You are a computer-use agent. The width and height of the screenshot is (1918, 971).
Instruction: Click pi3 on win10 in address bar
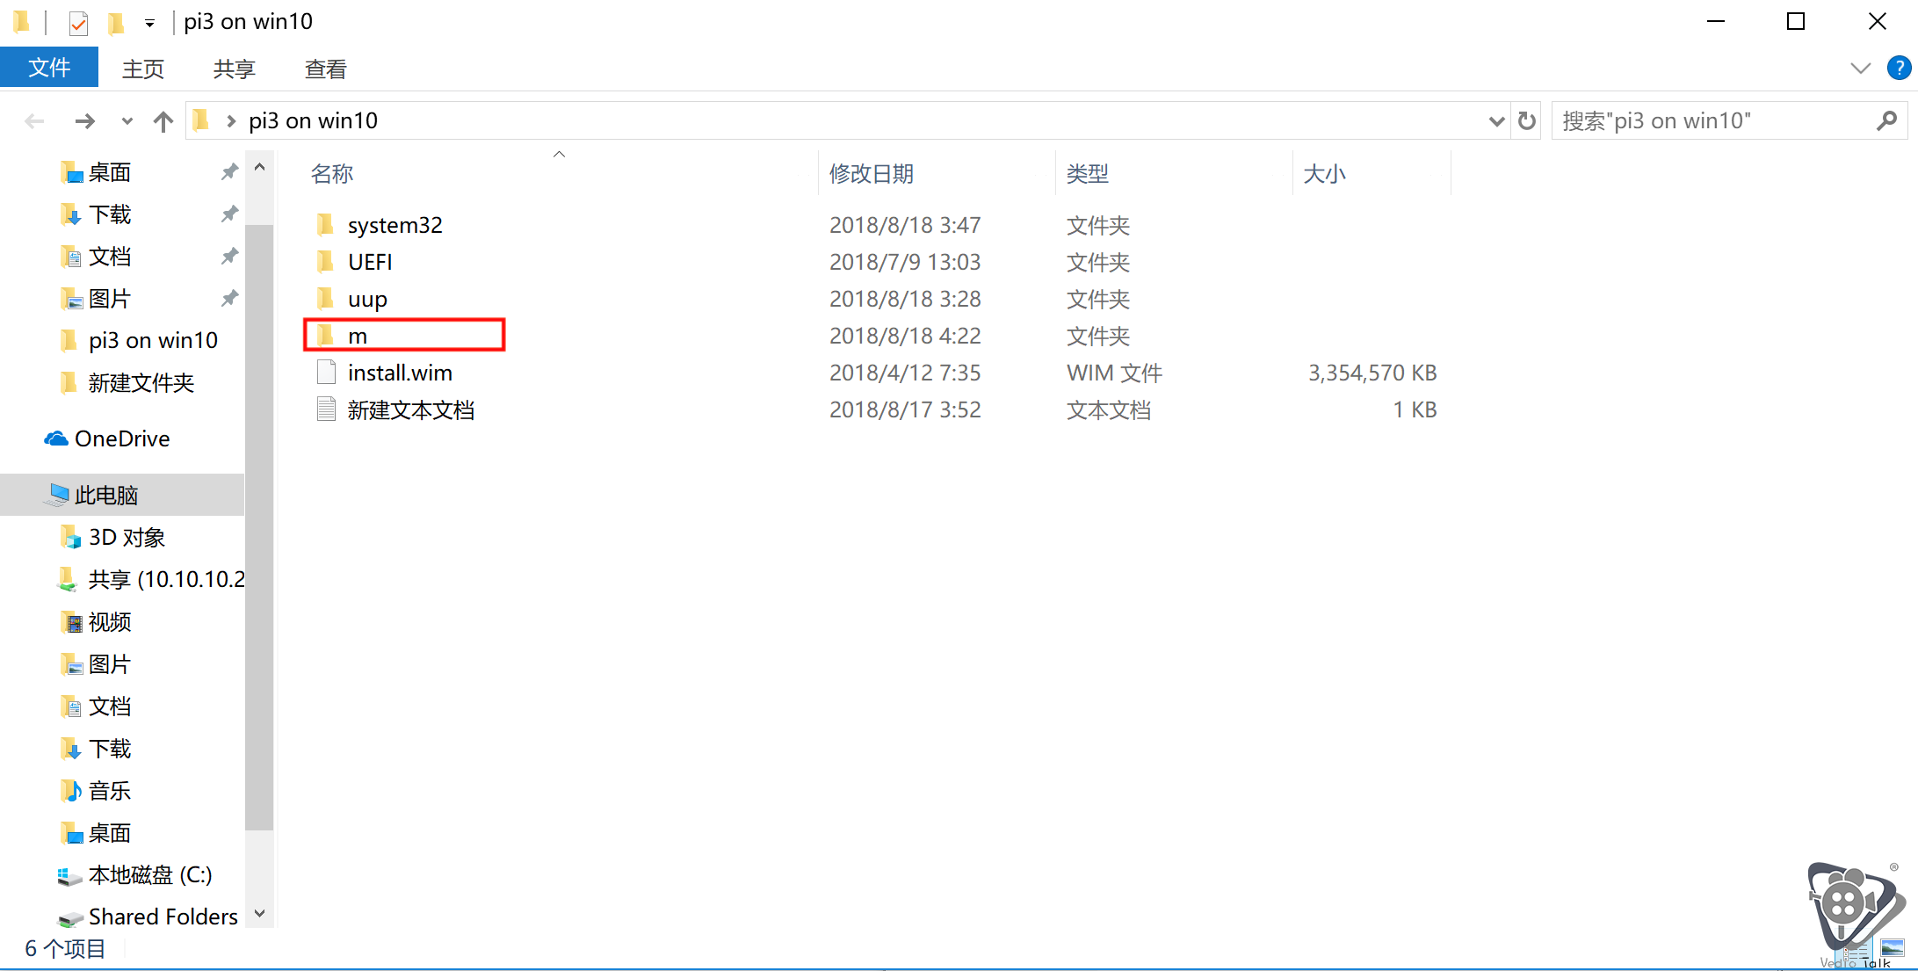(x=314, y=120)
